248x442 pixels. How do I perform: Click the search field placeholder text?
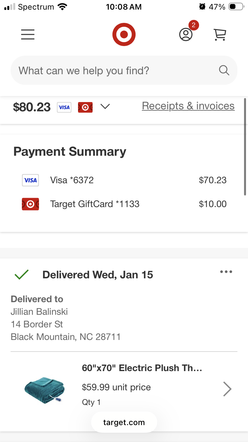pyautogui.click(x=84, y=71)
